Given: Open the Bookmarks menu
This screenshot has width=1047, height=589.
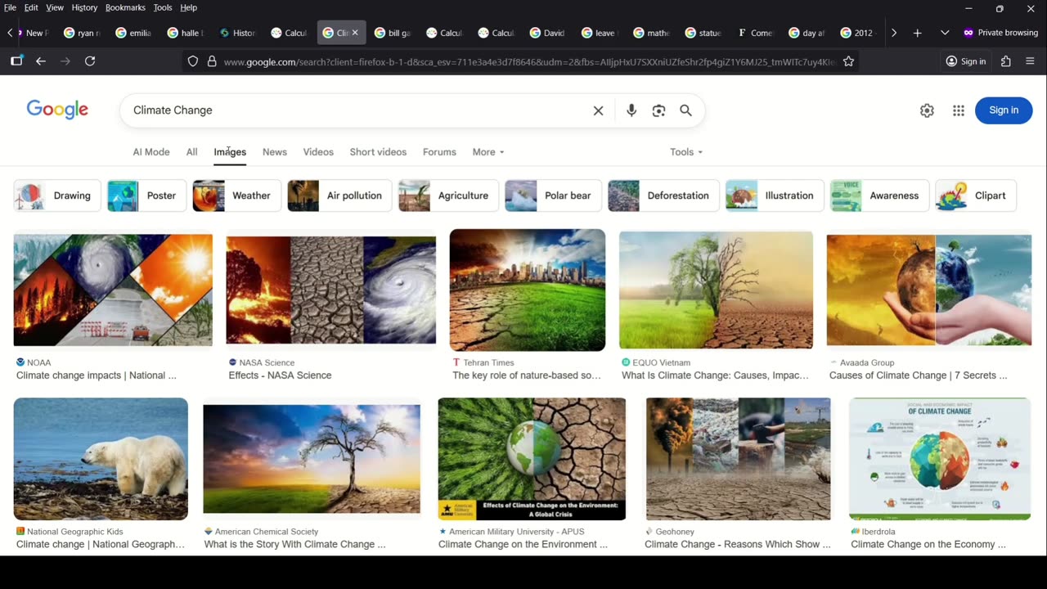Looking at the screenshot, I should pyautogui.click(x=125, y=7).
